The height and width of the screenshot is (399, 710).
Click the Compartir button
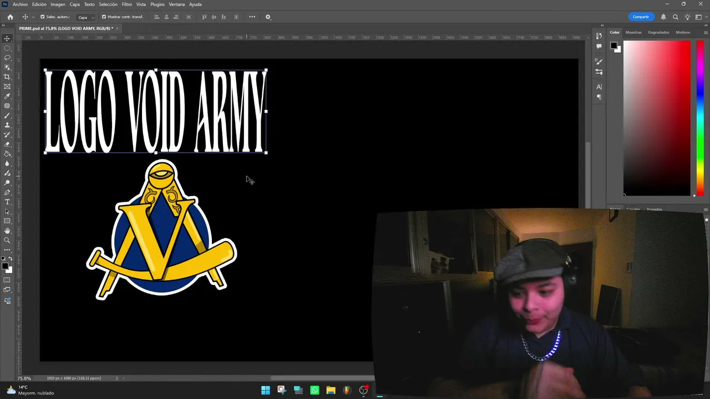(641, 17)
